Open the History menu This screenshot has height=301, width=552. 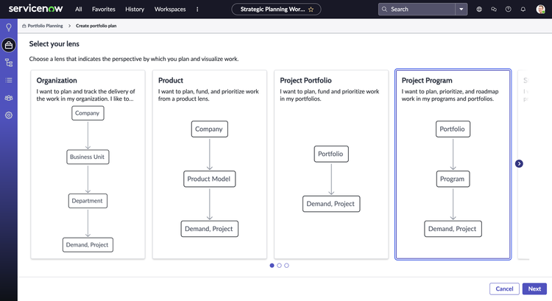[x=135, y=9]
